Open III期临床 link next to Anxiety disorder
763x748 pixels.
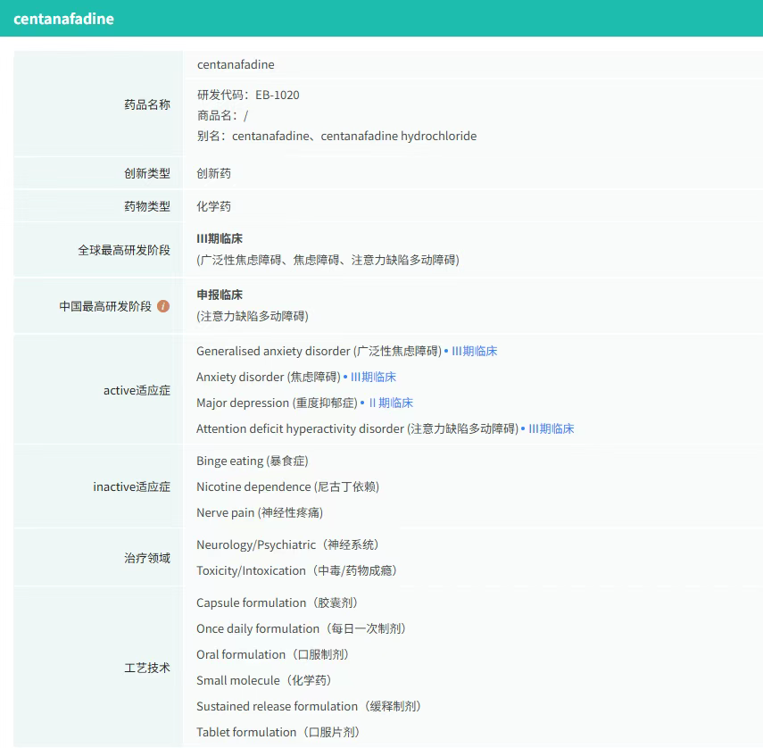click(373, 378)
